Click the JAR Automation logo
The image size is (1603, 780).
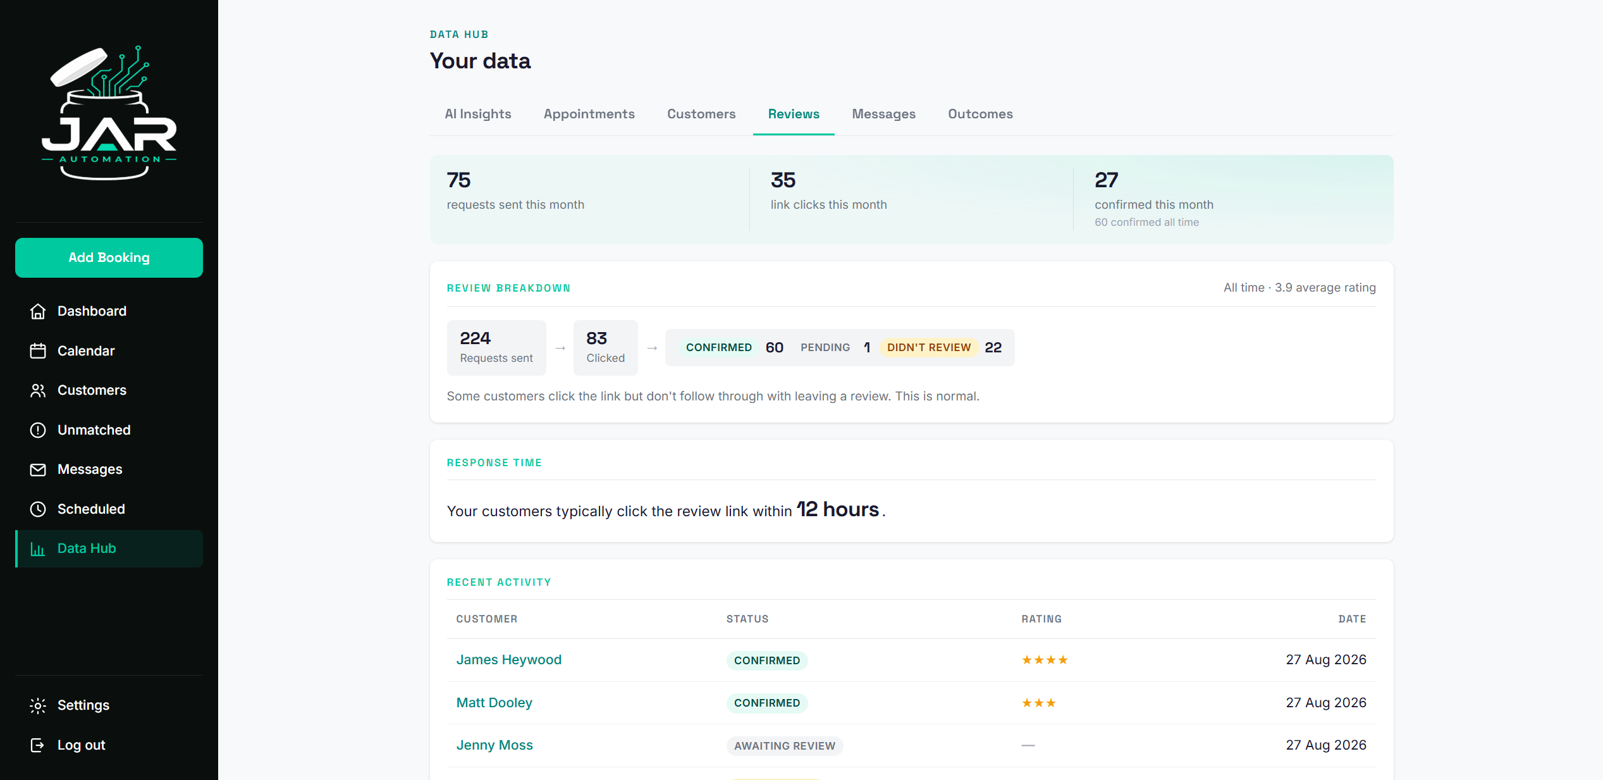pyautogui.click(x=109, y=113)
